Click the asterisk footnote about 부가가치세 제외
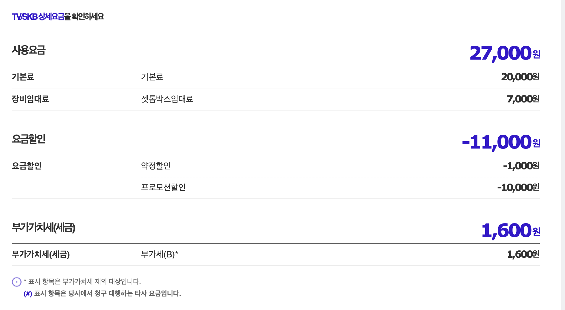 [82, 281]
